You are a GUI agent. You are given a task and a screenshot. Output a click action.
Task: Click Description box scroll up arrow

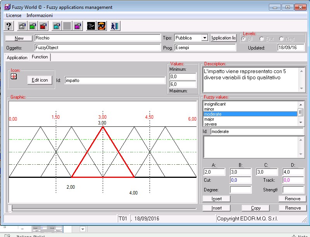(x=301, y=71)
